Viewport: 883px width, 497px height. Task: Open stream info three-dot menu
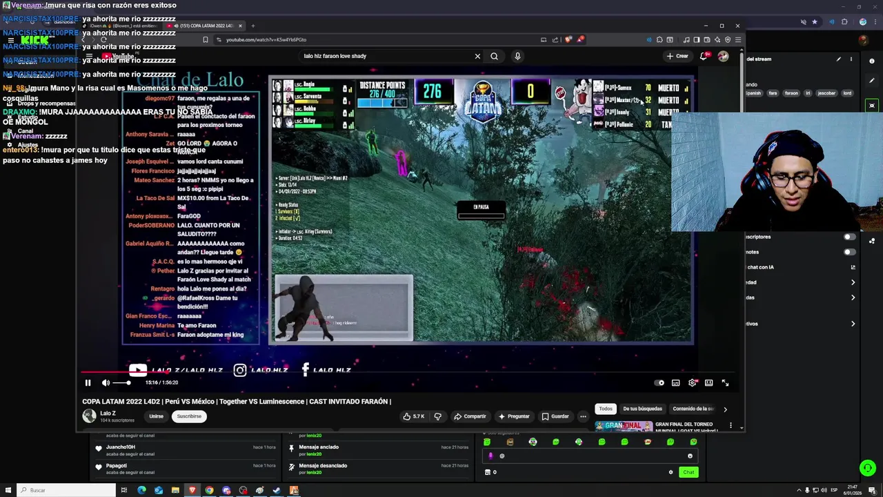pyautogui.click(x=851, y=59)
